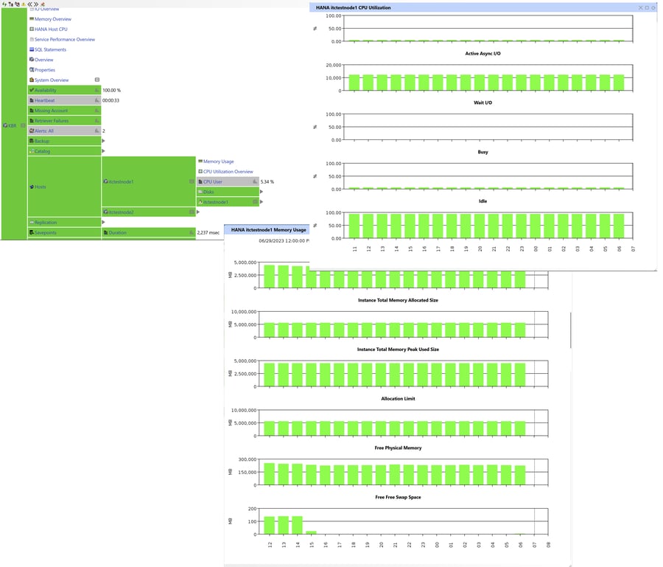Click the 'Active Async I/O' chart title
The image size is (663, 567).
483,53
